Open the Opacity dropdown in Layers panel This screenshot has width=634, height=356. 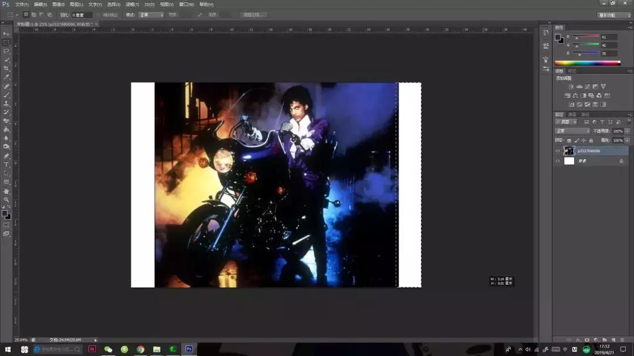[626, 131]
